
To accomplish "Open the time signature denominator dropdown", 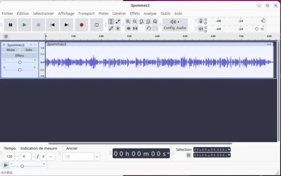I will tap(51, 156).
